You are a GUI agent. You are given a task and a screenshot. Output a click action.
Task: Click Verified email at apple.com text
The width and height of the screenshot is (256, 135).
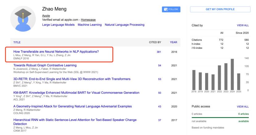pyautogui.click(x=60, y=20)
